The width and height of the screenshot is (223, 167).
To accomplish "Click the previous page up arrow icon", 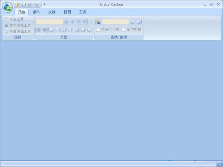I will (67, 22).
